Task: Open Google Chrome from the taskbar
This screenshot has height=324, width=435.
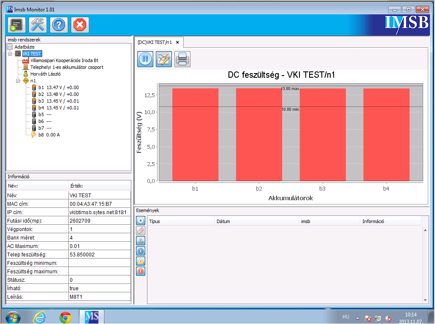Action: (x=65, y=317)
